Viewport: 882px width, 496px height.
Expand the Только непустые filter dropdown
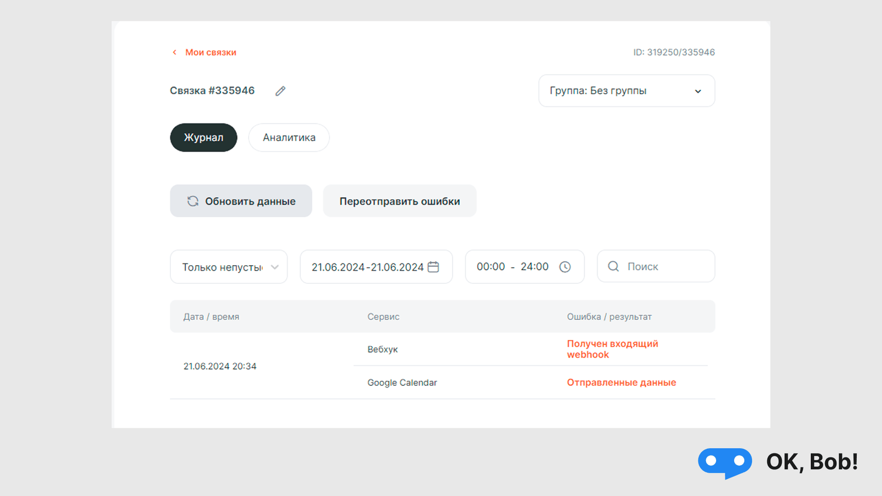point(229,267)
